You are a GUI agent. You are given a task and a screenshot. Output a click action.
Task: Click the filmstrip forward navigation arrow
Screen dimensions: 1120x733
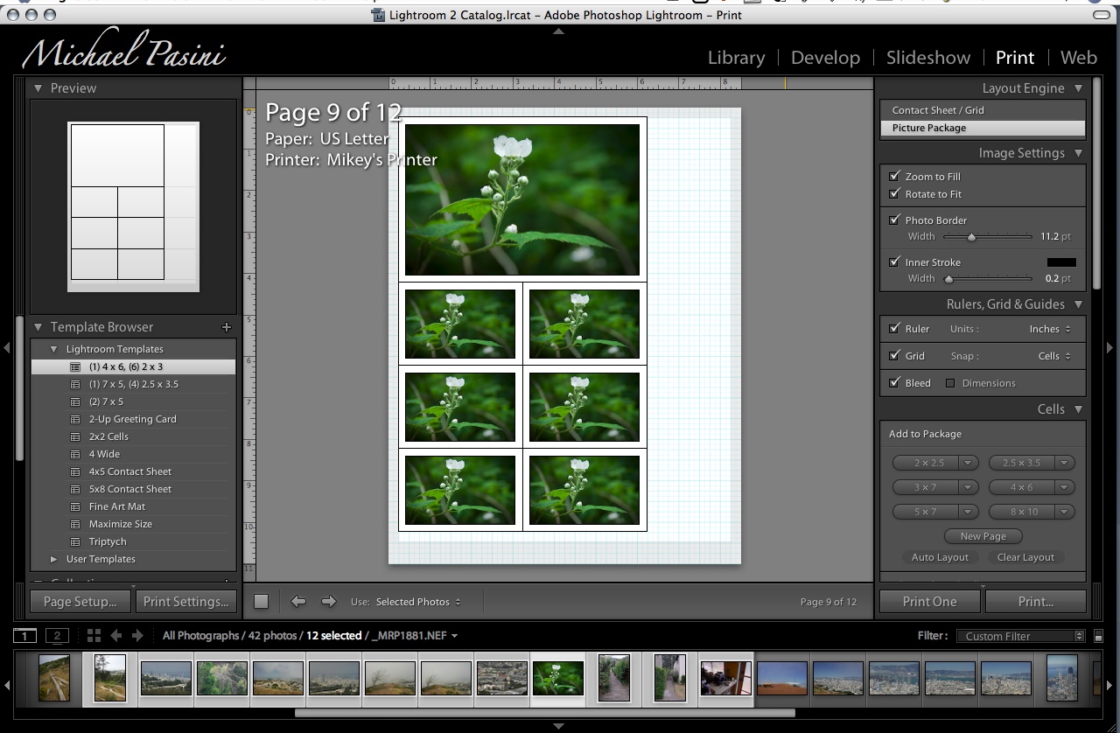(136, 636)
